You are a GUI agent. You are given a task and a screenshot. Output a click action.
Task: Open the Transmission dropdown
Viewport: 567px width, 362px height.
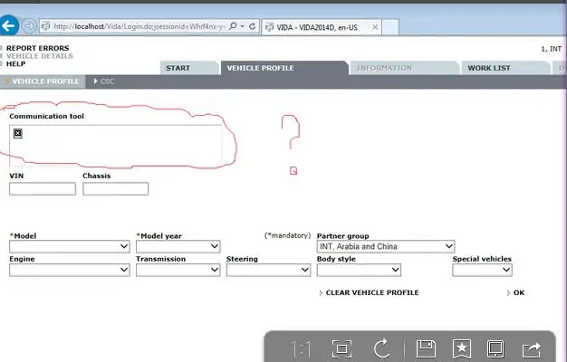(x=178, y=270)
